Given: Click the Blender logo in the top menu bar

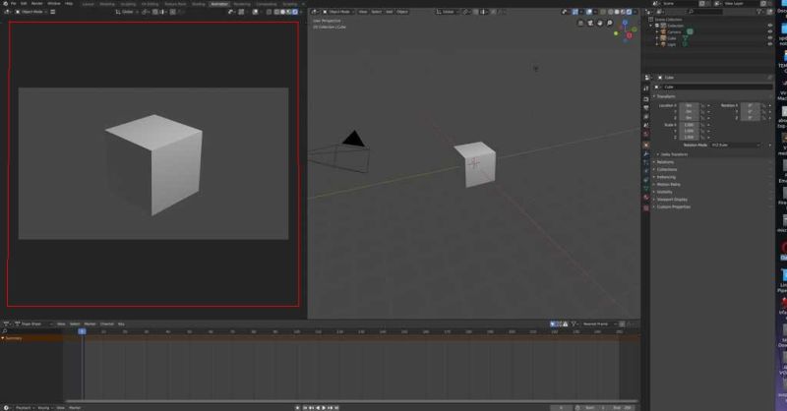Looking at the screenshot, I should point(6,4).
